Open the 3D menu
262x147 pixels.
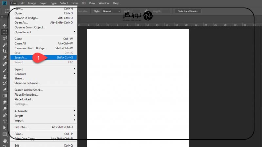84,3
